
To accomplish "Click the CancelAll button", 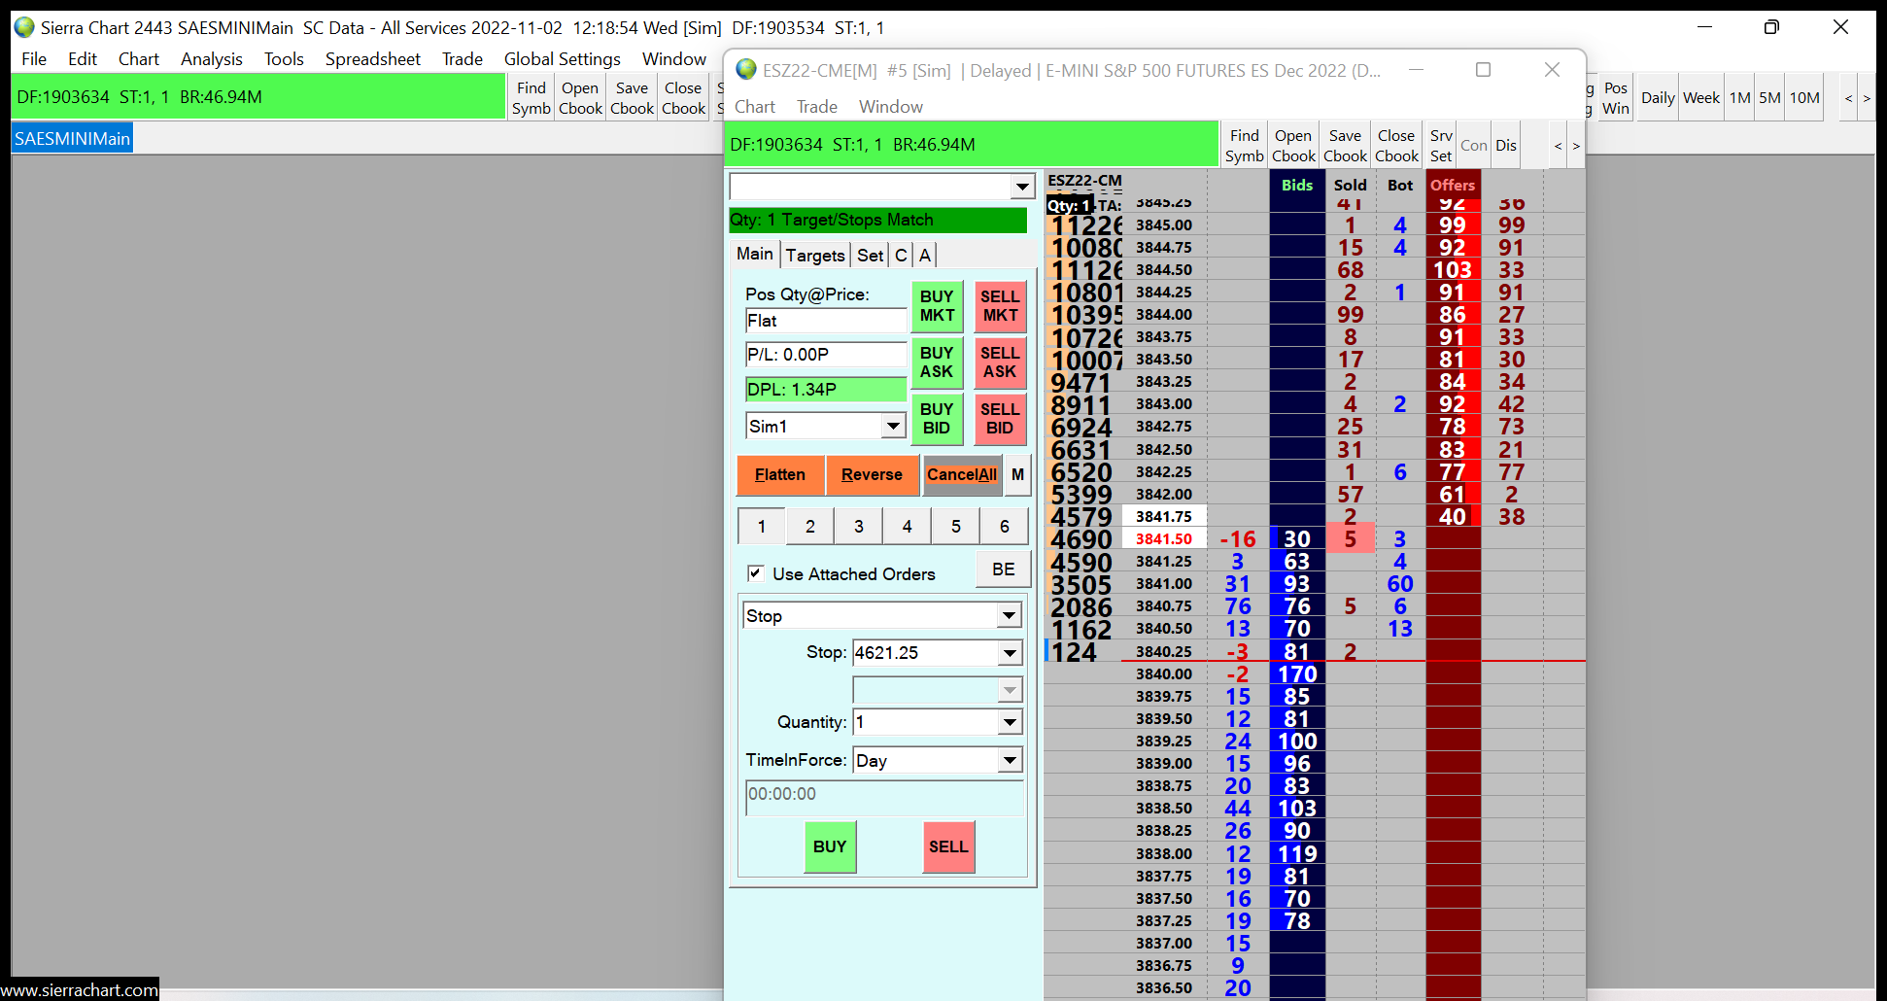I will point(961,475).
